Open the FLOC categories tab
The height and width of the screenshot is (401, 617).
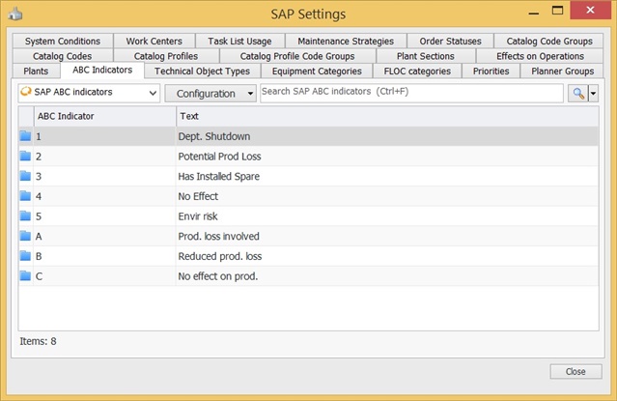(417, 71)
